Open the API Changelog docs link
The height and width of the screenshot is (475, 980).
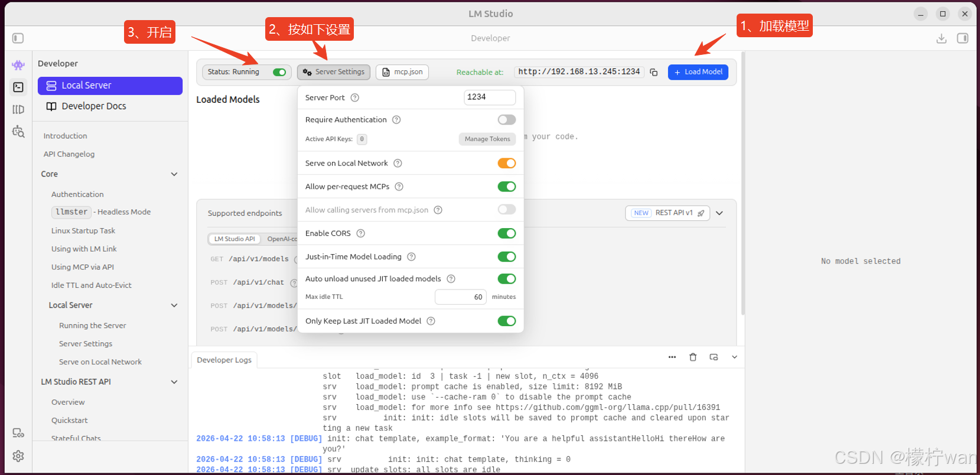[69, 154]
